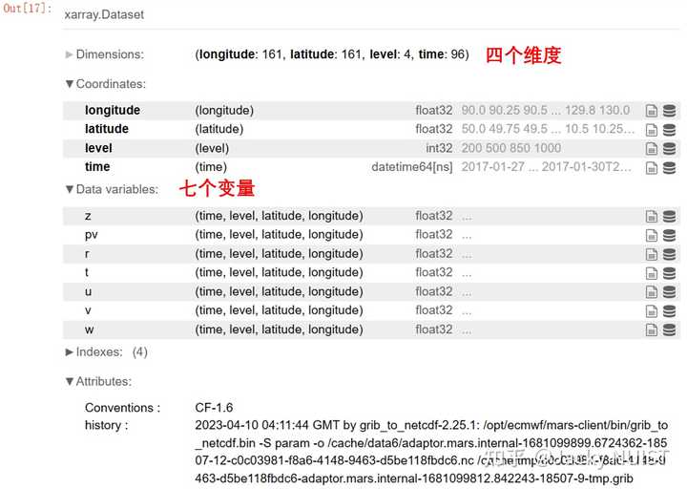
Task: Select the xarray.Dataset header text
Action: [x=104, y=14]
